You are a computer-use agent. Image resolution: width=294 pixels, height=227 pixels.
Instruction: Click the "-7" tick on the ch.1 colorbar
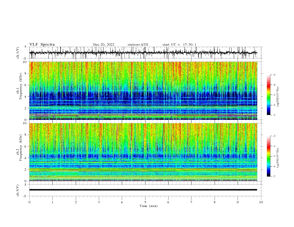click(274, 115)
